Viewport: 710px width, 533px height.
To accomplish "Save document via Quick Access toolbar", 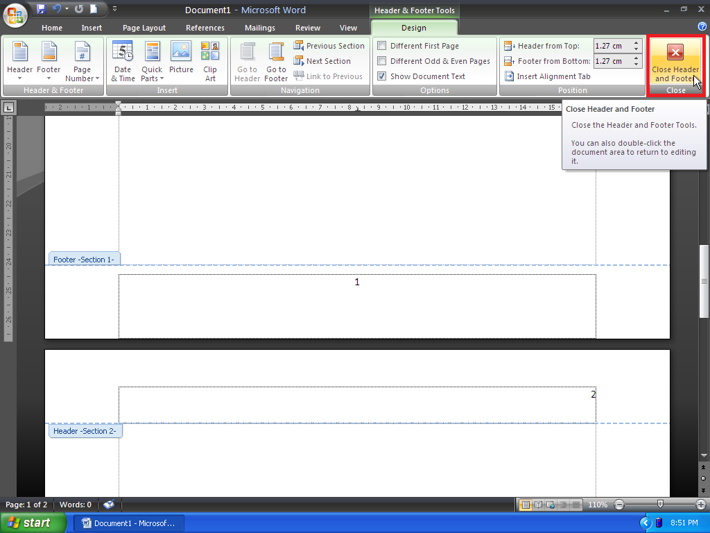I will tap(41, 8).
